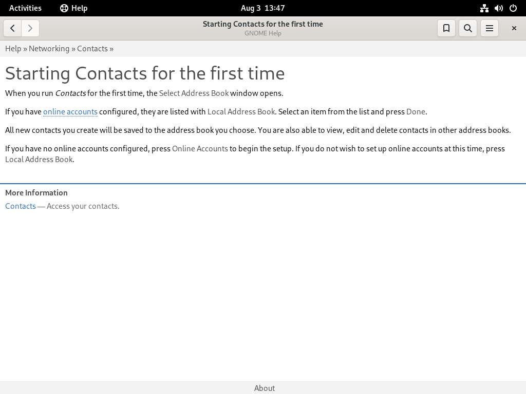
Task: Follow the online accounts hyperlink
Action: (70, 111)
